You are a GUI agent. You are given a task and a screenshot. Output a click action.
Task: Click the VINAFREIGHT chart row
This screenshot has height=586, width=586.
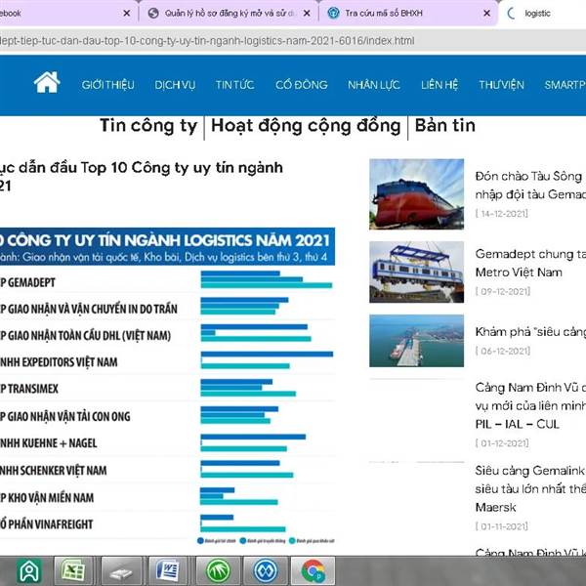tap(167, 523)
